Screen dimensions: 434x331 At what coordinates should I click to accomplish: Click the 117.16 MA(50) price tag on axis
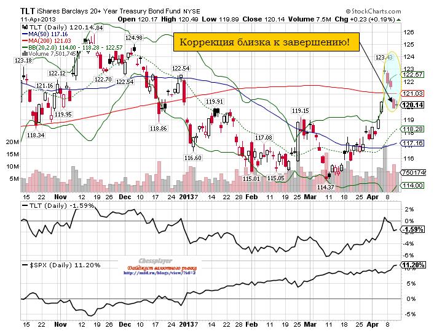tap(411, 143)
